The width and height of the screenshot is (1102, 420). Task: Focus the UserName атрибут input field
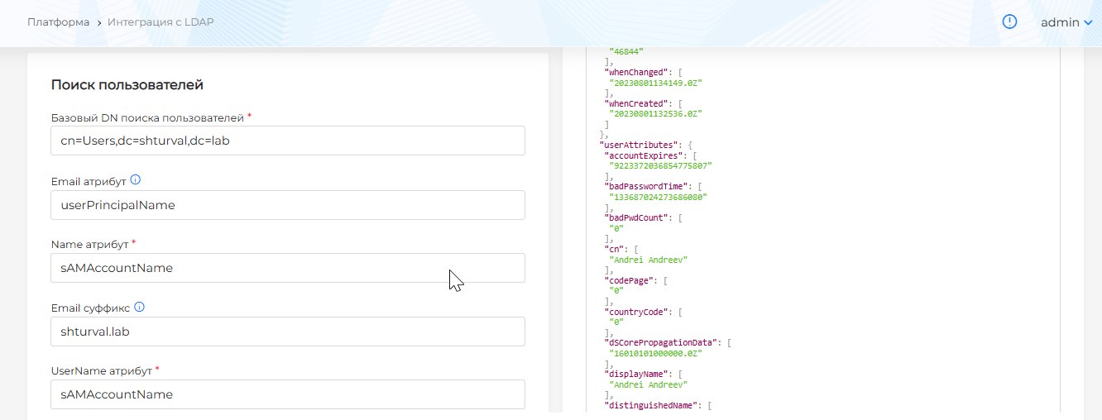[x=288, y=394]
